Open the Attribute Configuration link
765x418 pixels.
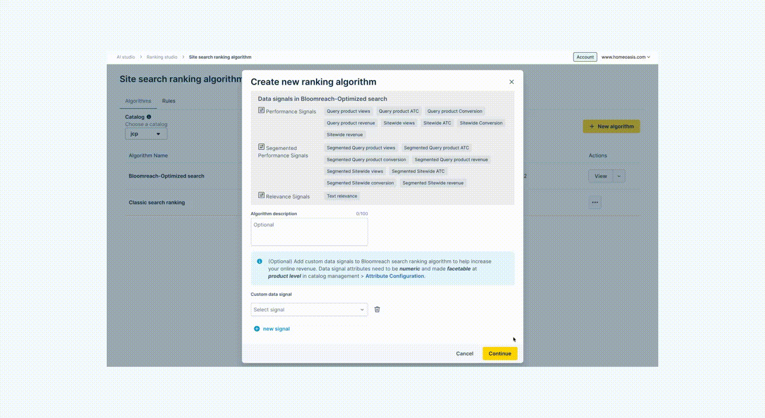395,276
